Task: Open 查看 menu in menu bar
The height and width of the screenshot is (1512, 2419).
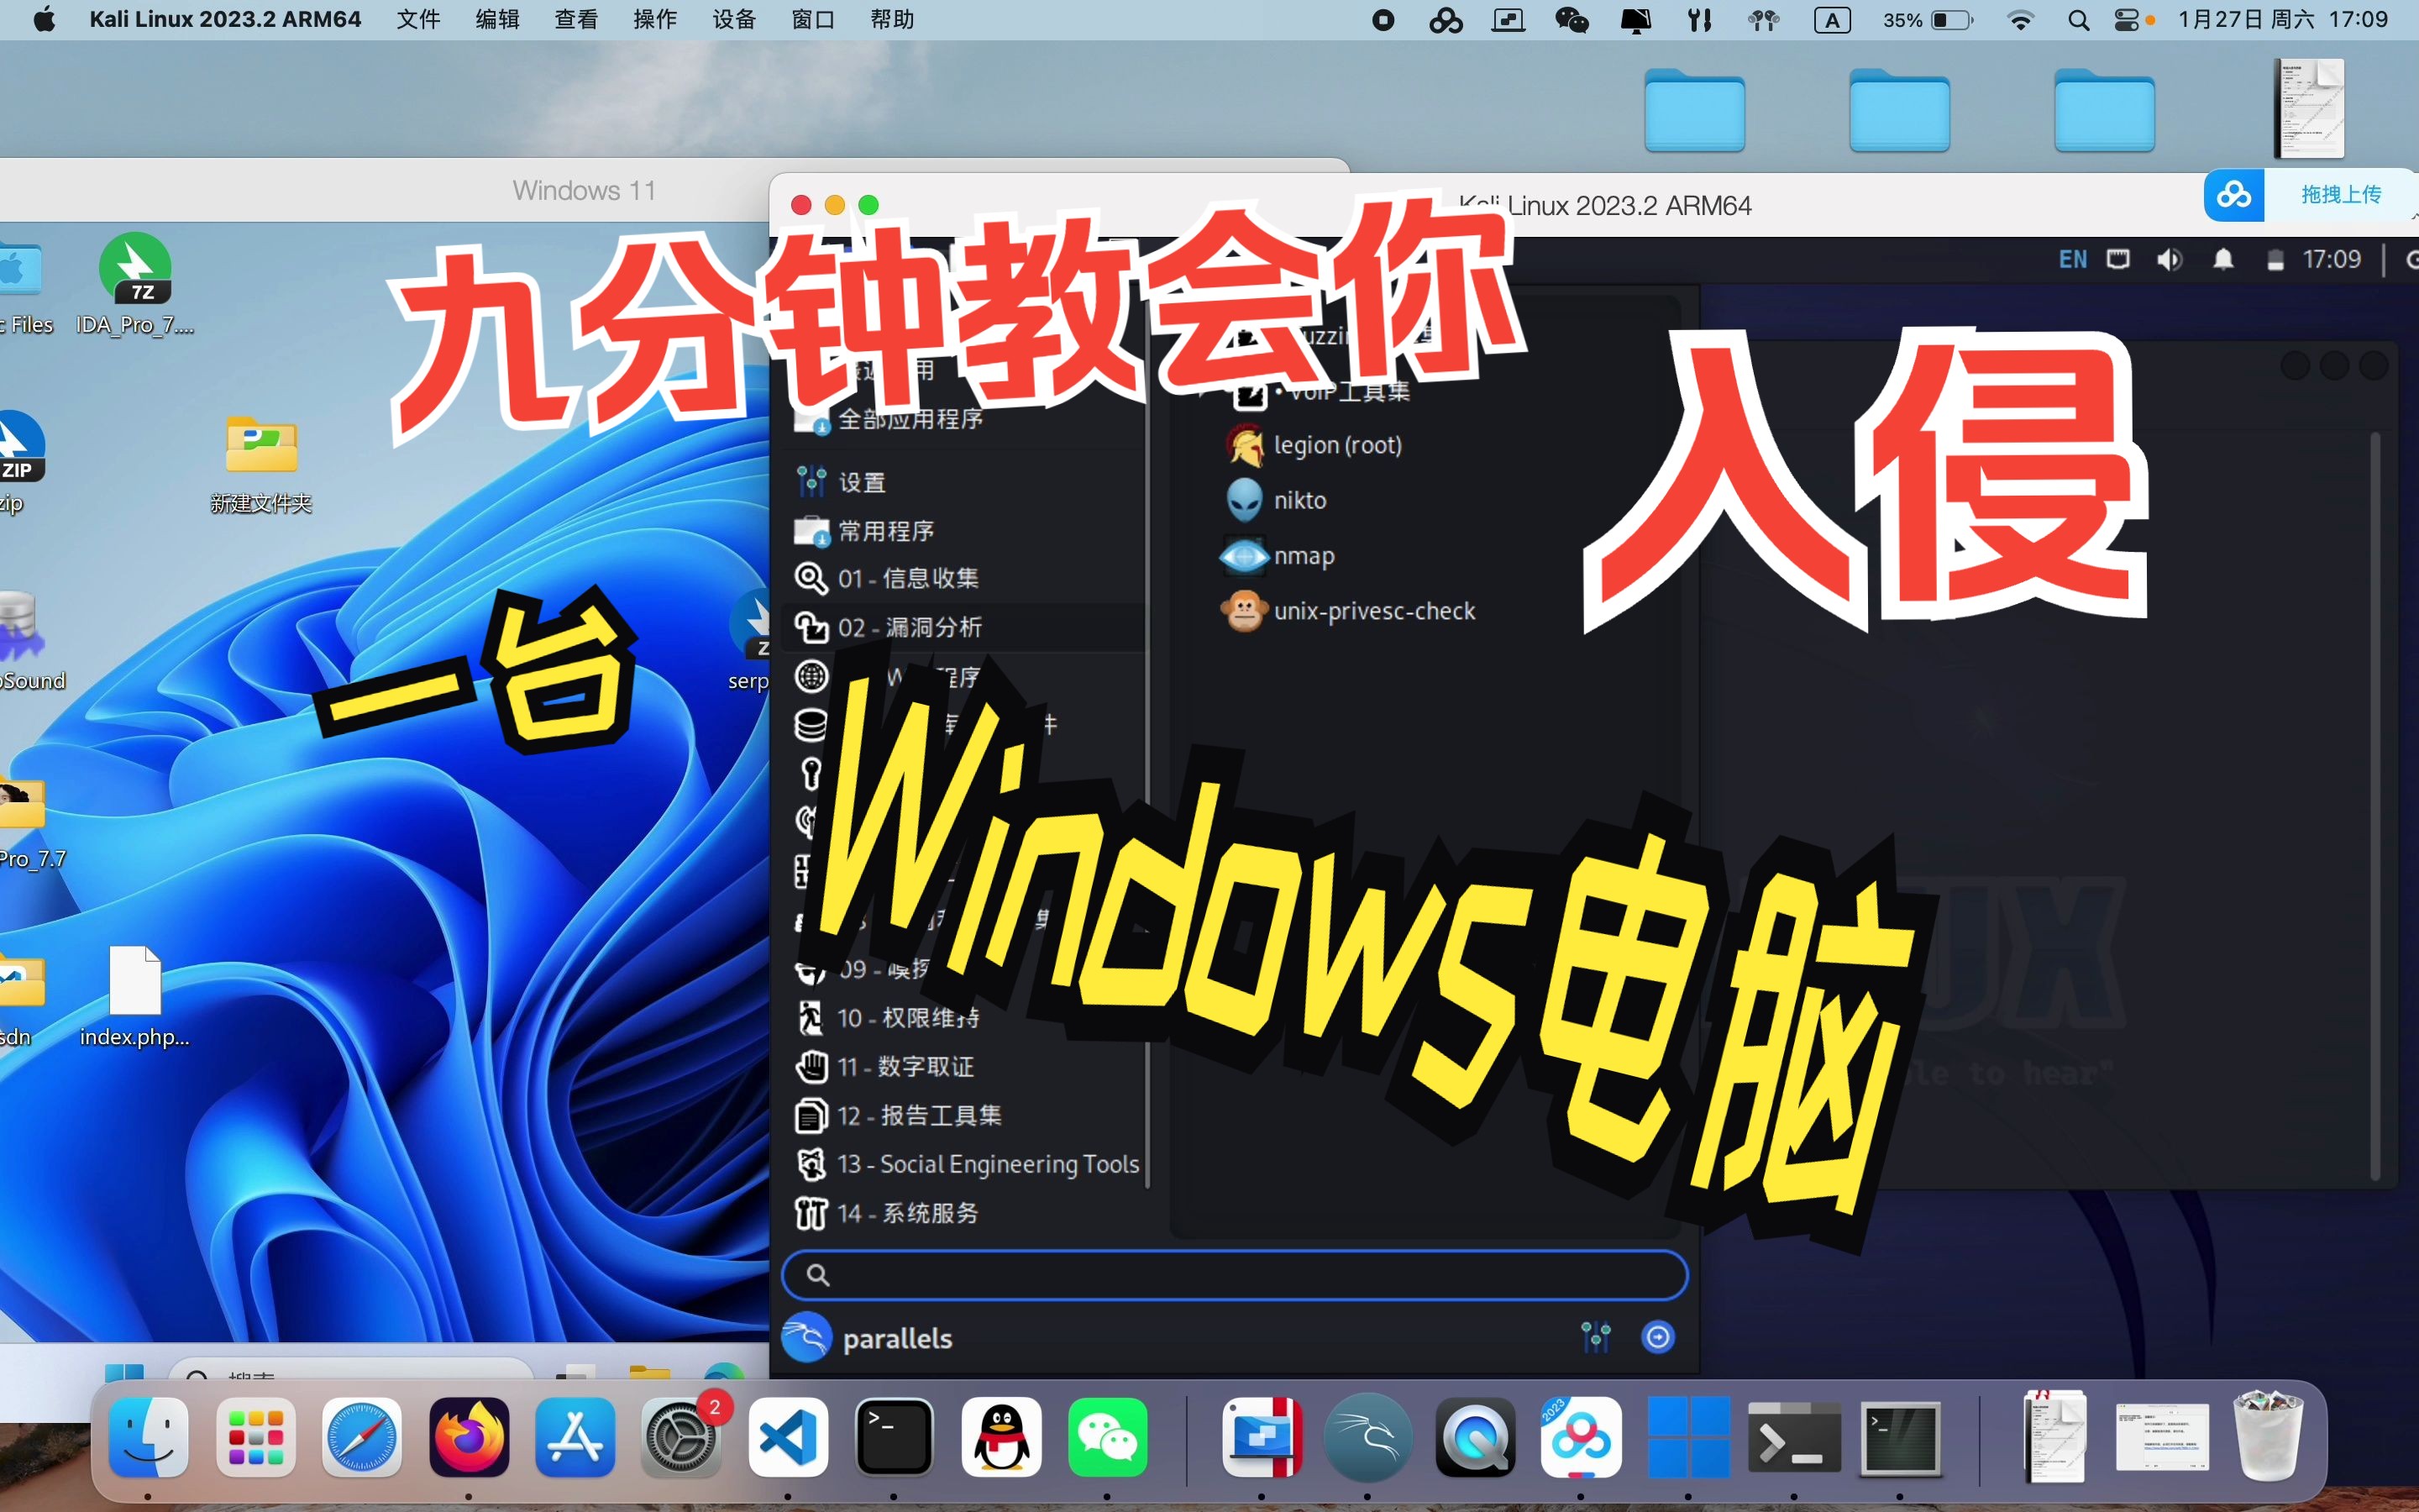Action: coord(577,20)
